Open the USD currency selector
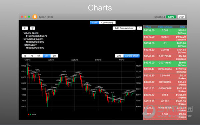 [x=181, y=17]
